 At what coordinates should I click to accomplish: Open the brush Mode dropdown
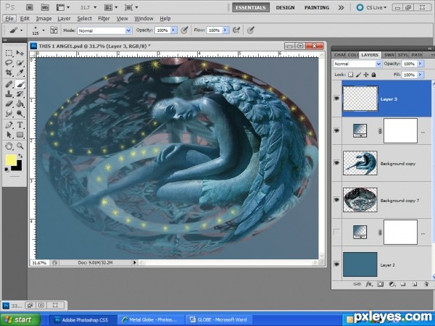click(104, 30)
